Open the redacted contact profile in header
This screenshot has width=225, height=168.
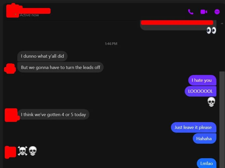[x=28, y=11]
